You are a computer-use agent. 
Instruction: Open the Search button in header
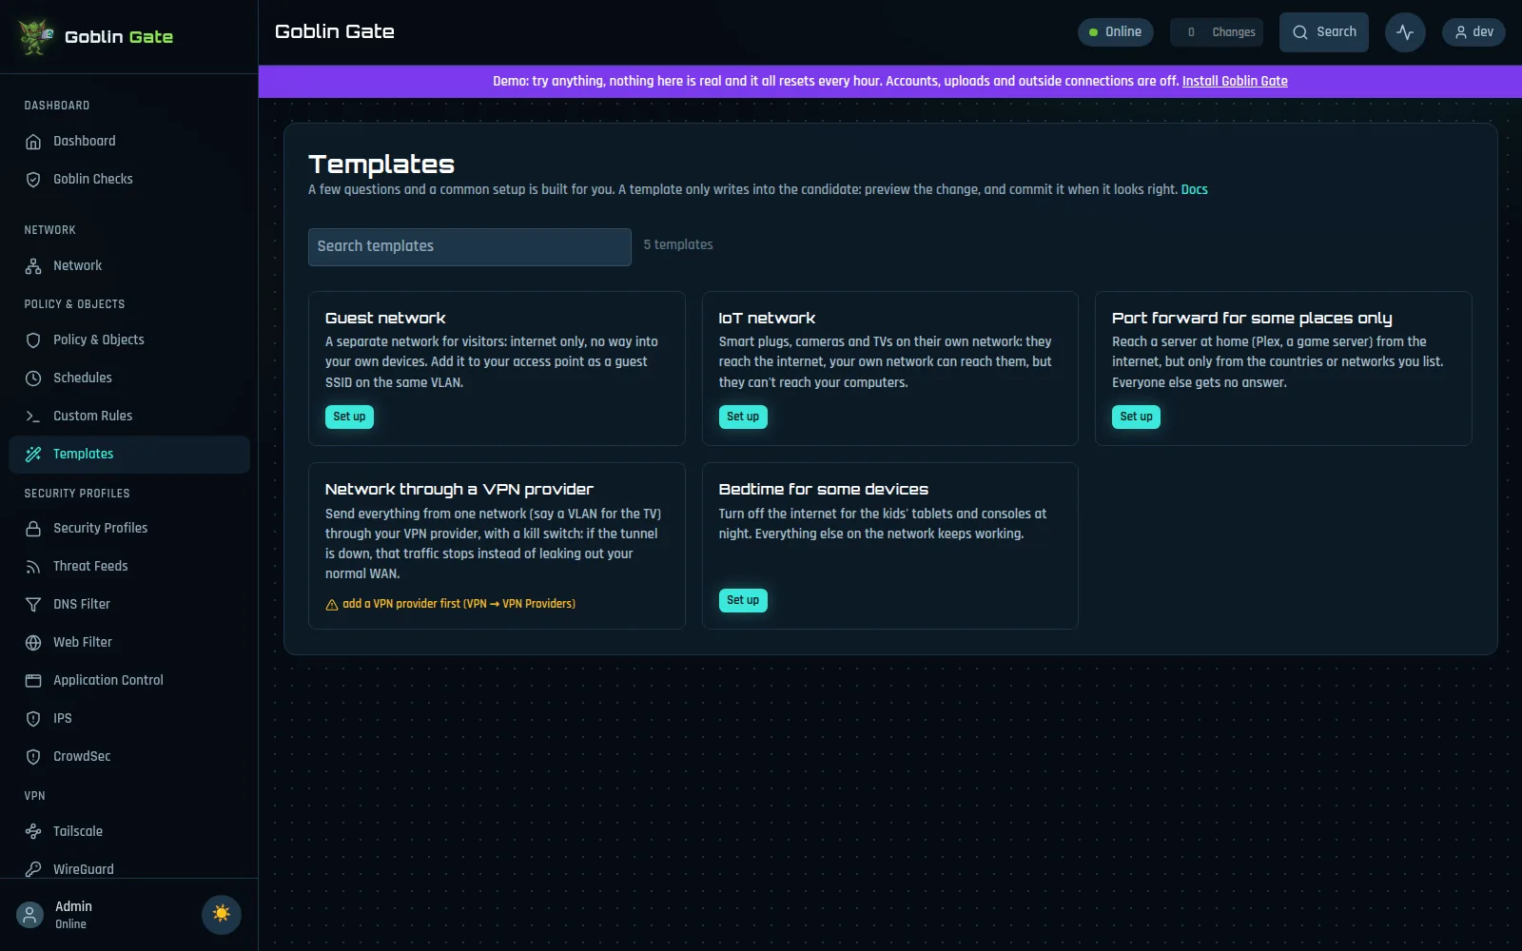1324,32
